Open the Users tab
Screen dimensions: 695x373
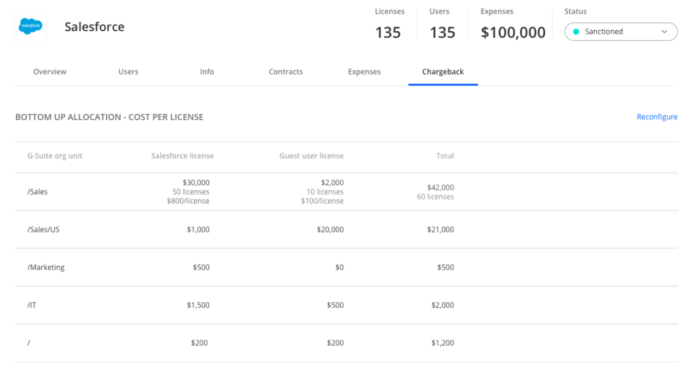128,72
